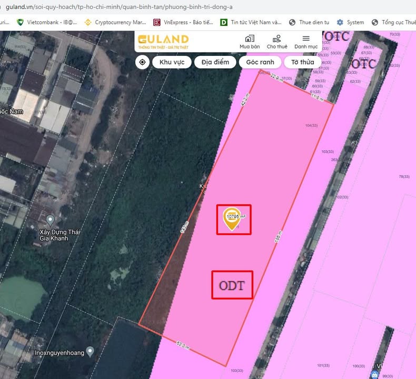This screenshot has height=379, width=416.
Task: Click parcel label 37(33)
Action: pyautogui.click(x=286, y=78)
